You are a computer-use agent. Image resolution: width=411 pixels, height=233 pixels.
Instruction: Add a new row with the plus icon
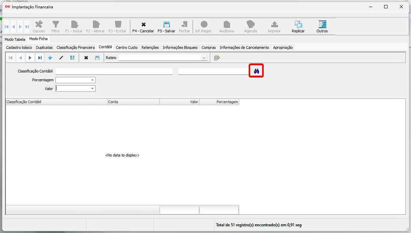coord(50,58)
